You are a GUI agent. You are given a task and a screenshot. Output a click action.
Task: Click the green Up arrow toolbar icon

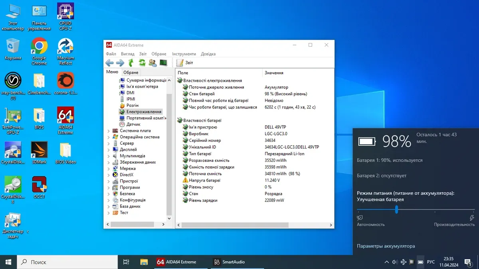[x=131, y=63]
